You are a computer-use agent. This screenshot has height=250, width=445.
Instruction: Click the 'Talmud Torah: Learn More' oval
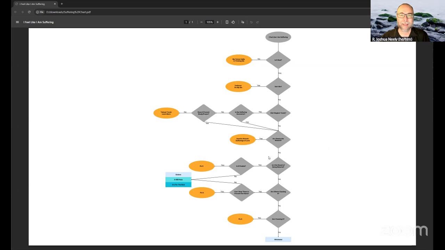click(x=166, y=113)
